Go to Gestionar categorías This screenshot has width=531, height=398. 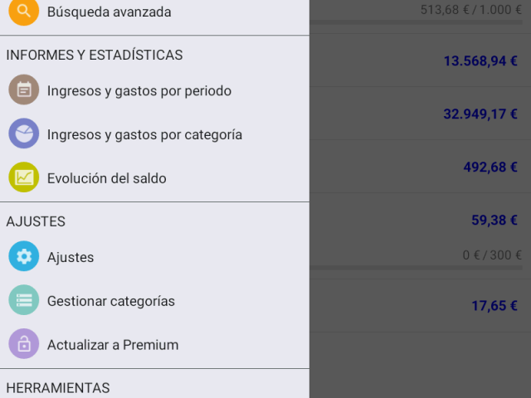click(110, 301)
